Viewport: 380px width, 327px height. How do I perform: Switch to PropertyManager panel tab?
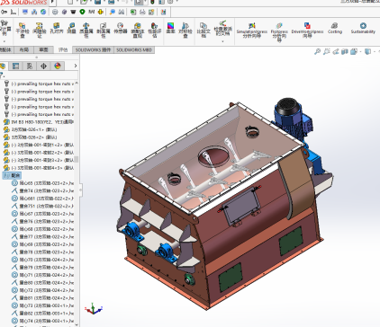(15, 66)
